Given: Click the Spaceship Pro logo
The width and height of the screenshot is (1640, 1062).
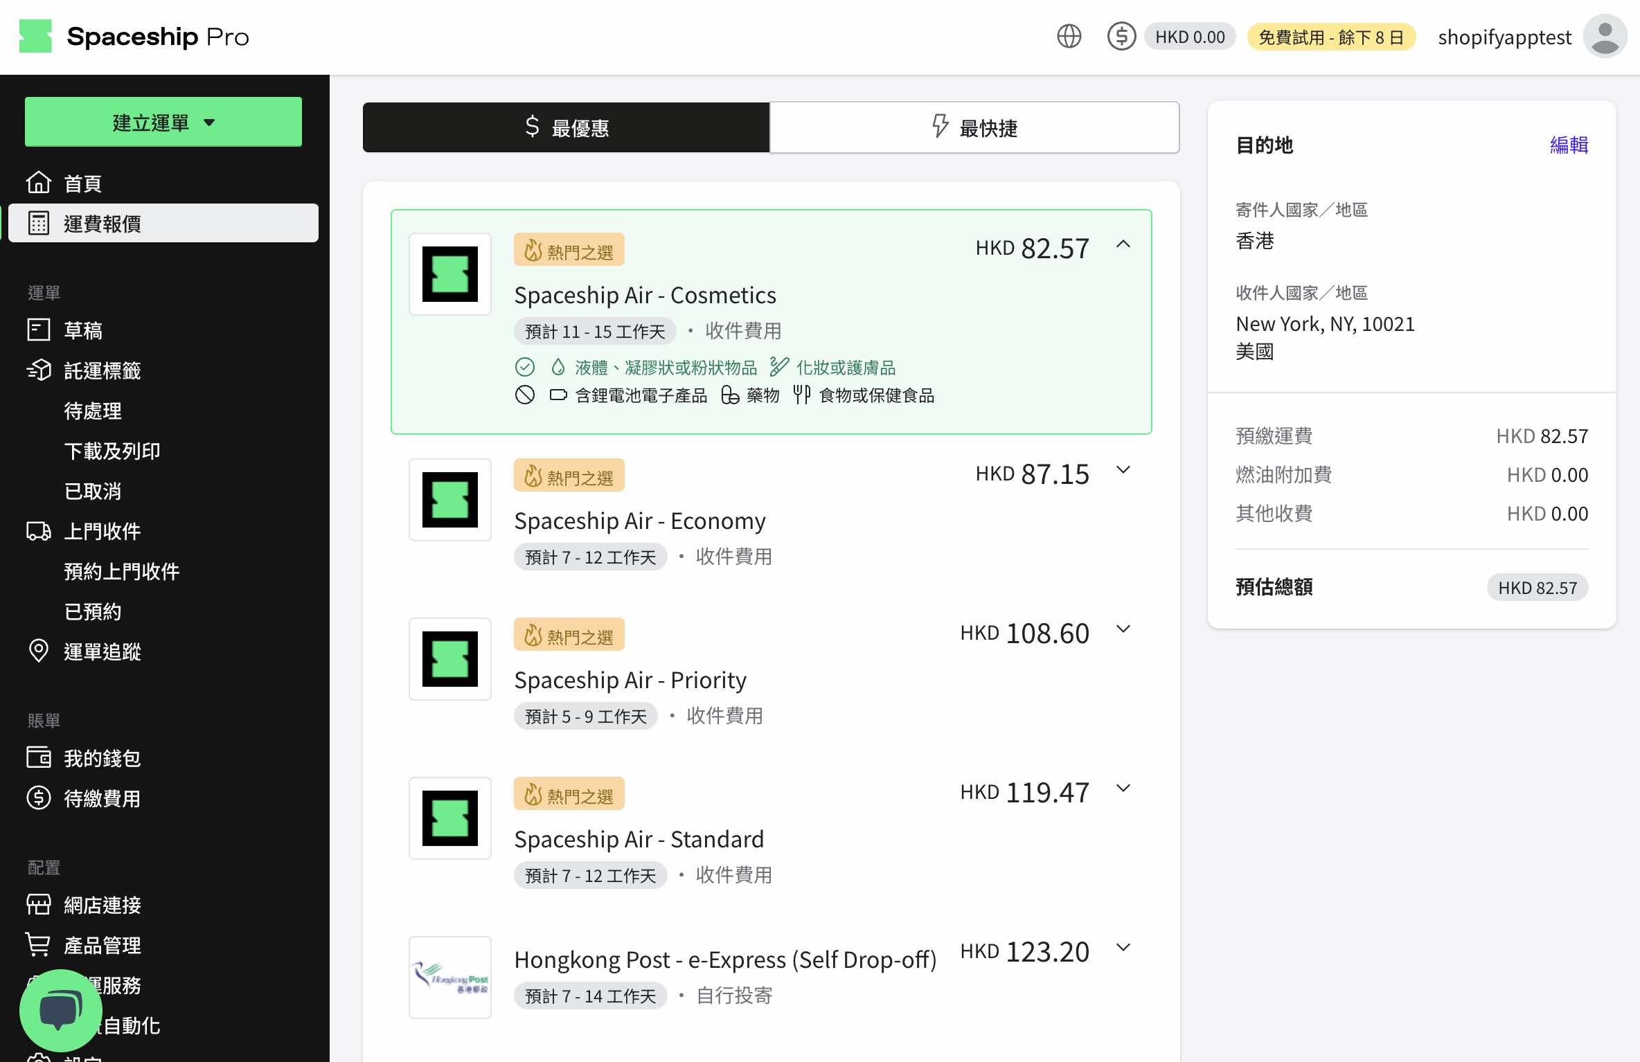Looking at the screenshot, I should pos(134,36).
